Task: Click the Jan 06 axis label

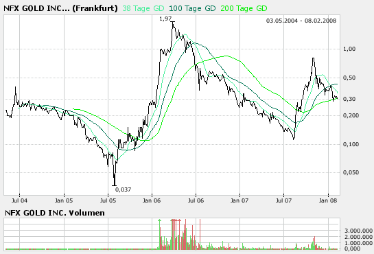Action: click(152, 200)
